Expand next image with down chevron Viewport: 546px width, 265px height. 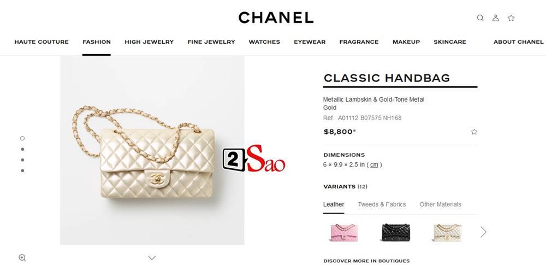point(152,258)
